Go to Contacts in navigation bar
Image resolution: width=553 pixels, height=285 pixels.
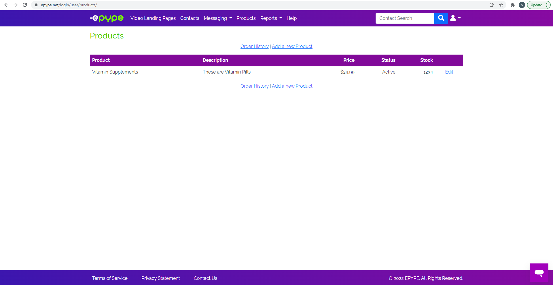pos(190,18)
